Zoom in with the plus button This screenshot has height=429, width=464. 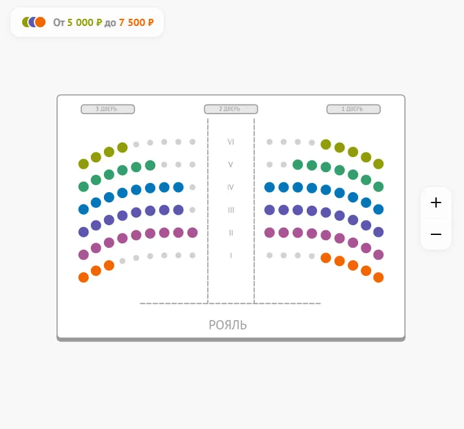pyautogui.click(x=435, y=202)
